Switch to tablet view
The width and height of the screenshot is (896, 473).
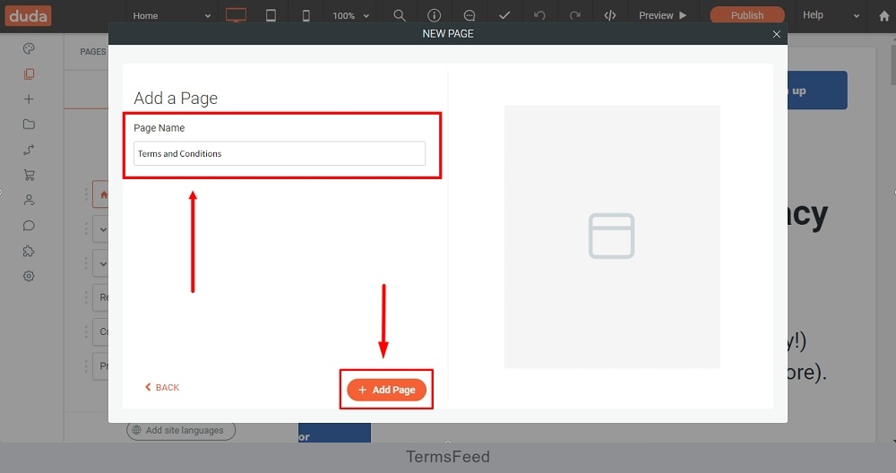pos(271,15)
